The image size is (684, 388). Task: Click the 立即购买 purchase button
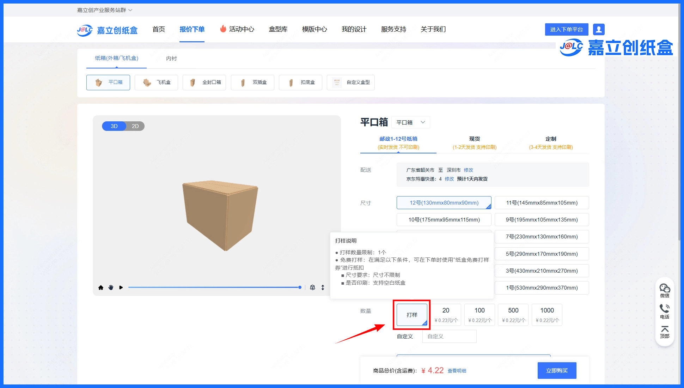[x=557, y=370]
